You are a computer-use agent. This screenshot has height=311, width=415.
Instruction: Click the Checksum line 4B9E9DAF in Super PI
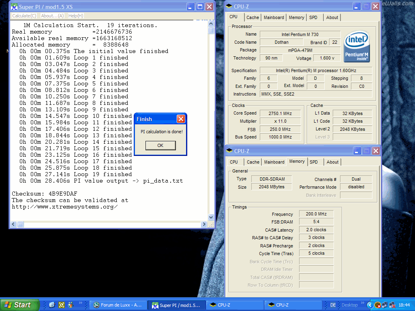45,194
